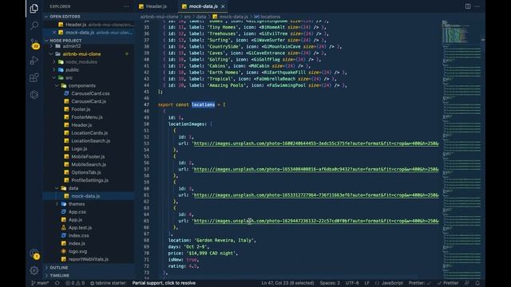Screen dimensions: 511x287
Task: Open the Explorer view in the activity bar
Action: 34,8
